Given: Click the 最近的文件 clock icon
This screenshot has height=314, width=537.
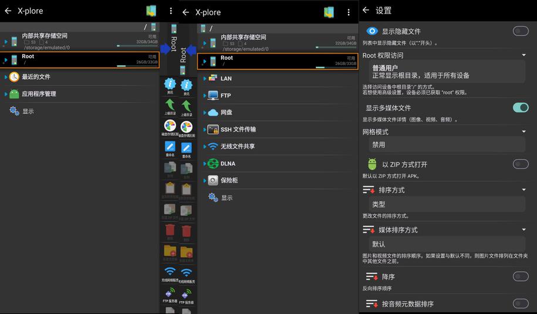Looking at the screenshot, I should click(x=14, y=77).
